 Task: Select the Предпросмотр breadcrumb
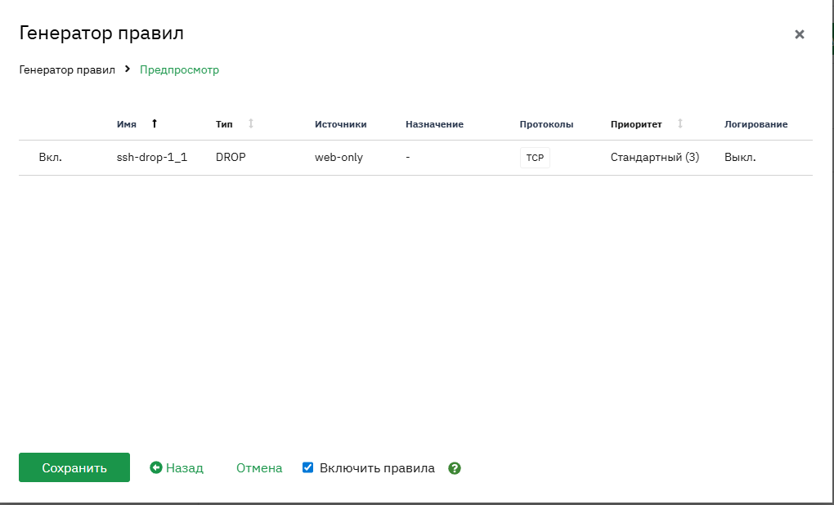coord(179,69)
